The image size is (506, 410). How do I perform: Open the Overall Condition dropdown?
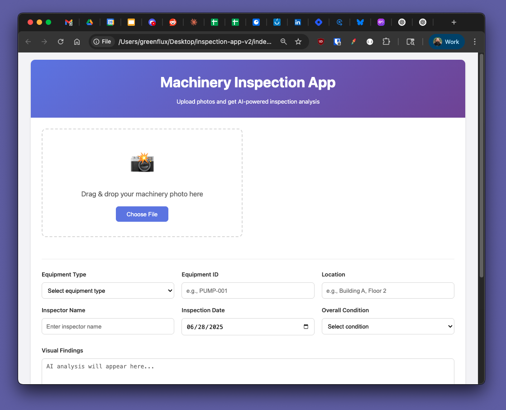tap(388, 326)
